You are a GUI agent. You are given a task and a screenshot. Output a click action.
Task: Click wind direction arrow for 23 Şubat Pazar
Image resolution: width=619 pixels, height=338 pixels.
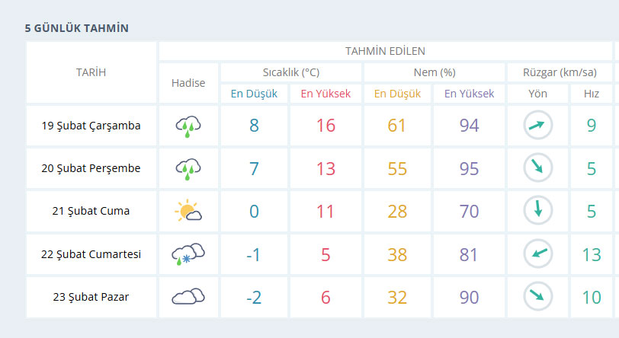tap(537, 296)
